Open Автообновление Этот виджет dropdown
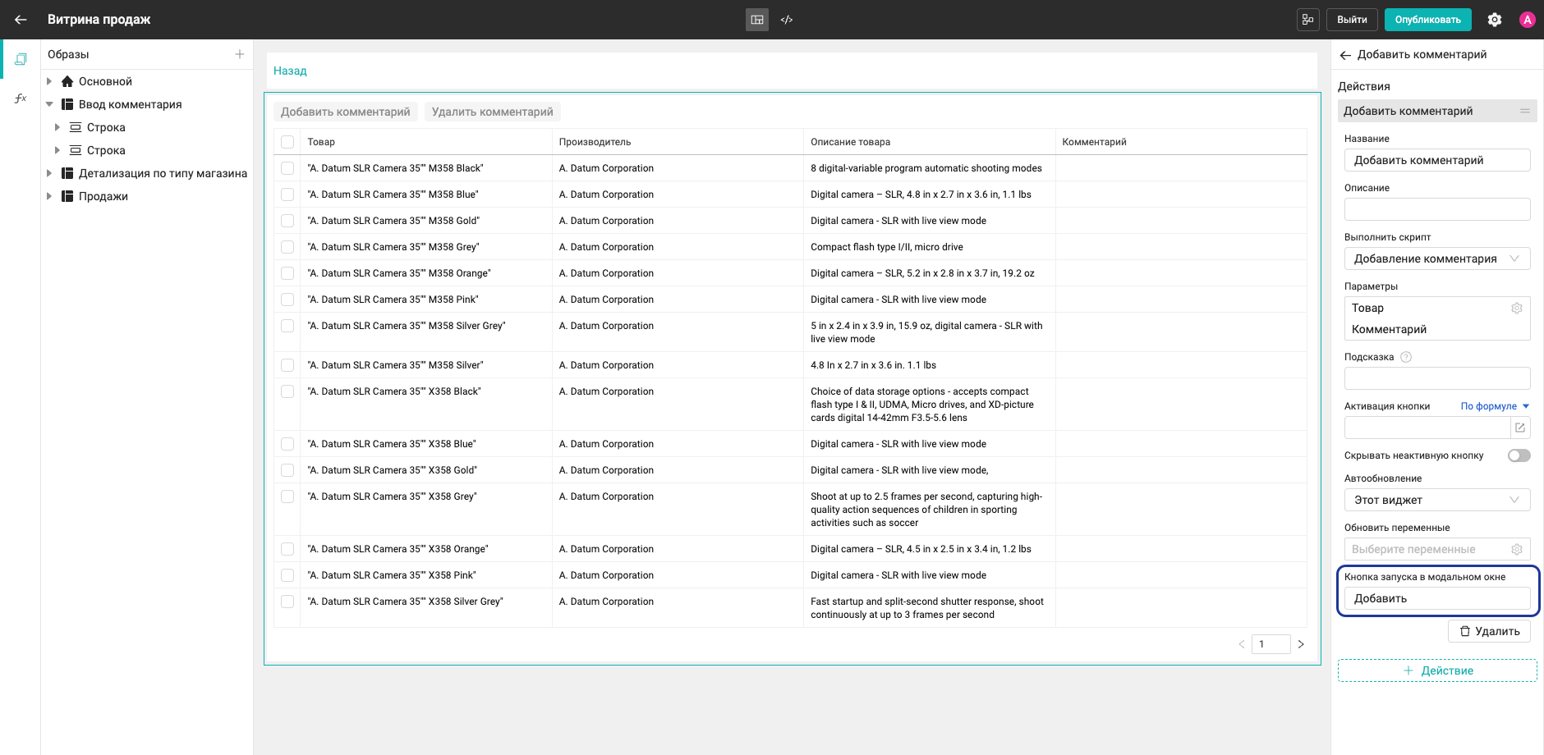 pyautogui.click(x=1437, y=500)
